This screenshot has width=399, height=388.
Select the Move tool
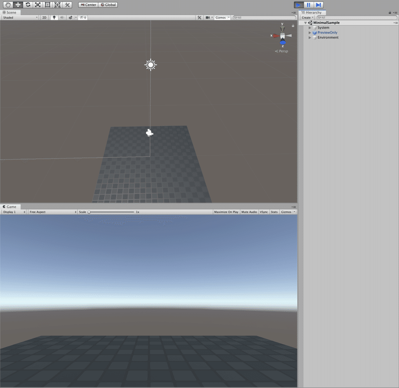[18, 5]
